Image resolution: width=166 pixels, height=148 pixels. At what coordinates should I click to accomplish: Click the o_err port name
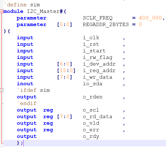pos(91,130)
